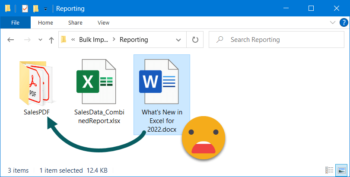Select the SalesData_CombinedReport.xlsx Excel file

coord(97,82)
